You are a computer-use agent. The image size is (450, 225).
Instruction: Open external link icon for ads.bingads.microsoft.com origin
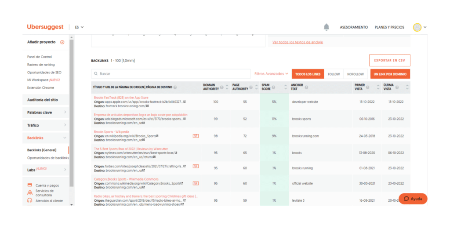click(185, 119)
